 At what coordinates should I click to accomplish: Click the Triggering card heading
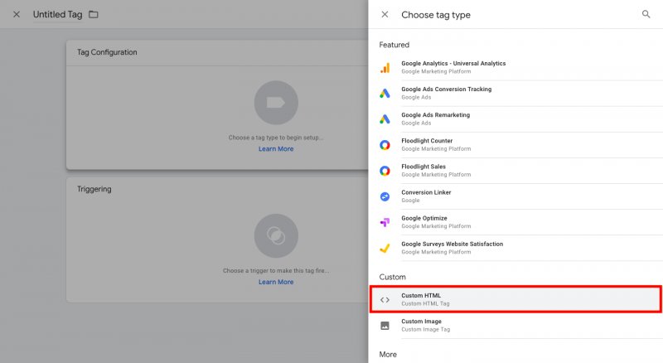coord(94,189)
